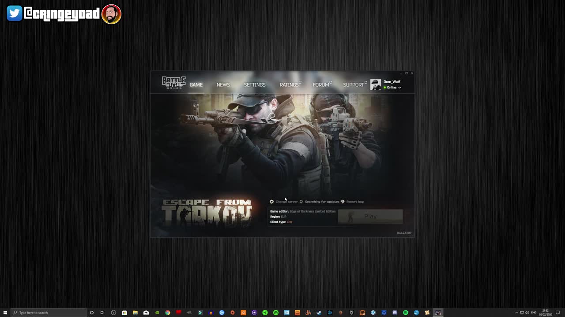Expand the Online status dropdown
This screenshot has height=317, width=565.
[x=392, y=88]
